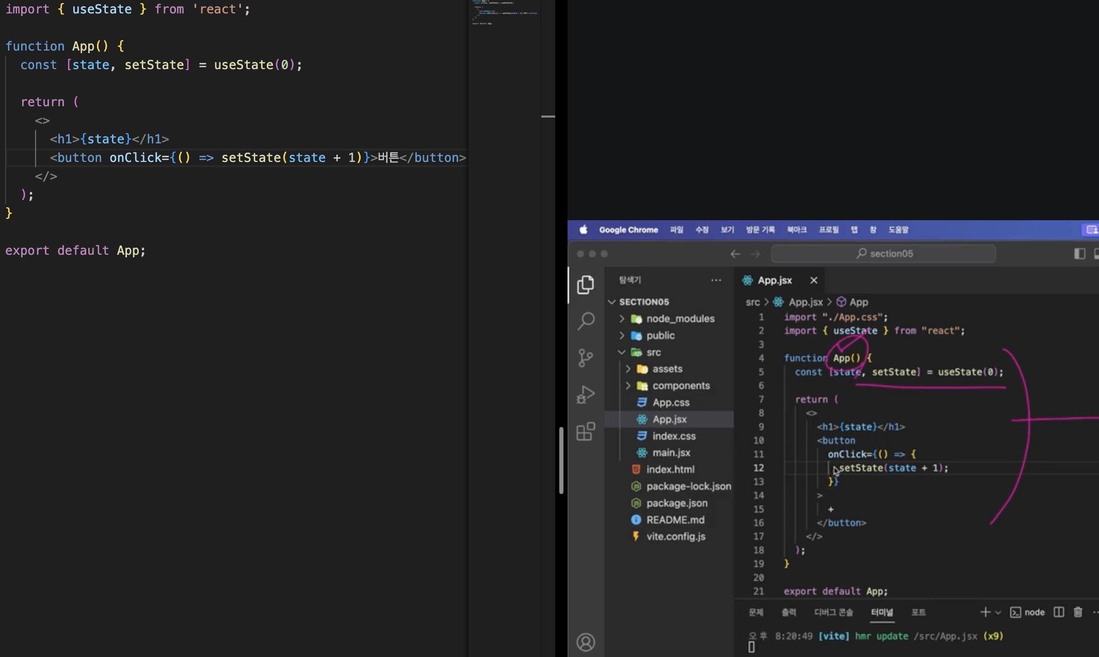
Task: Select App.jsx in the file tree
Action: (x=669, y=419)
